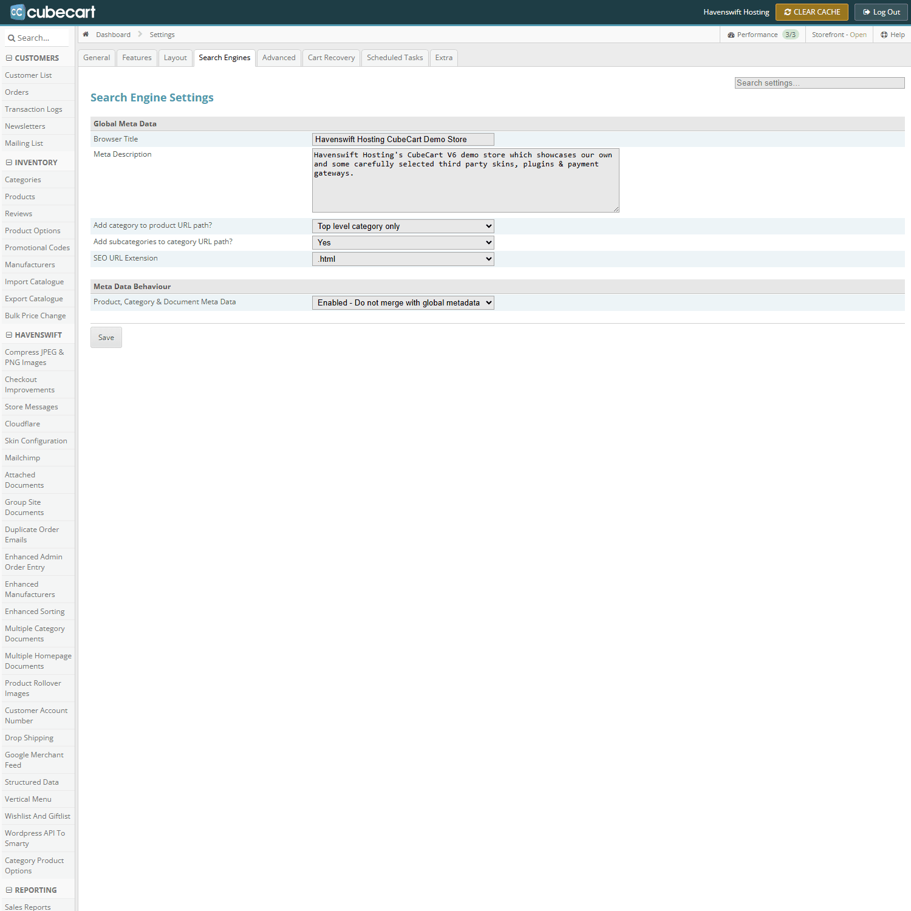Open Enhanced Sorting in sidebar
Screen dimensions: 911x911
point(35,612)
